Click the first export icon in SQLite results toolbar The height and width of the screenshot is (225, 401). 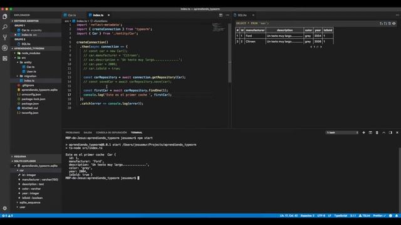[382, 24]
